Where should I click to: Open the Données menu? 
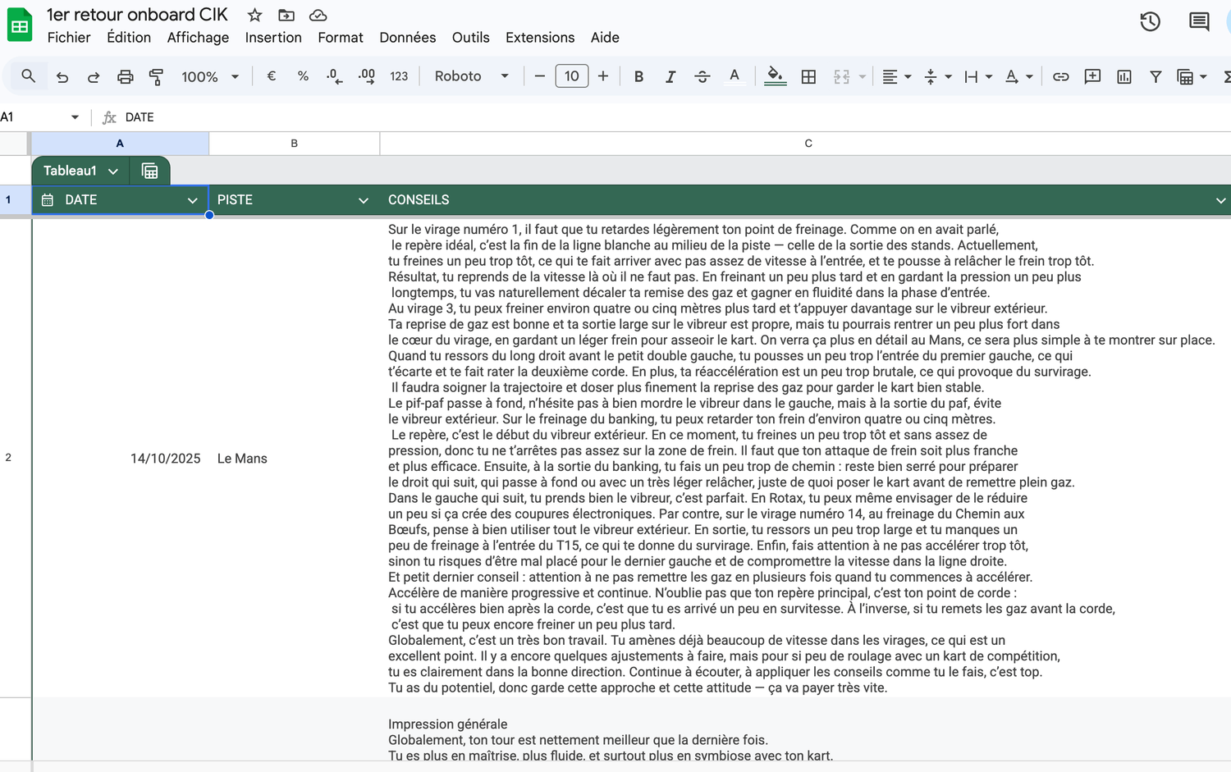point(407,38)
